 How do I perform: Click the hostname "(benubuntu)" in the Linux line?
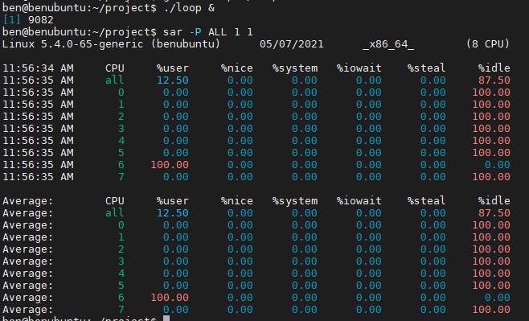pyautogui.click(x=186, y=44)
